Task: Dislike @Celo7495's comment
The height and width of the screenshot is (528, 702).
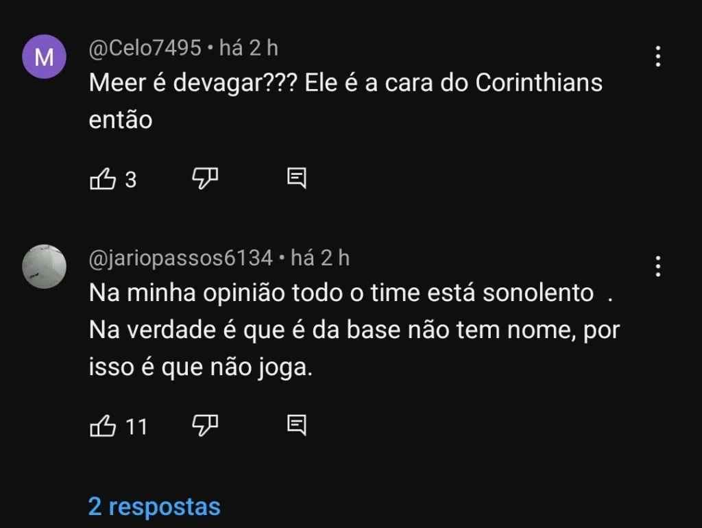Action: pos(204,178)
